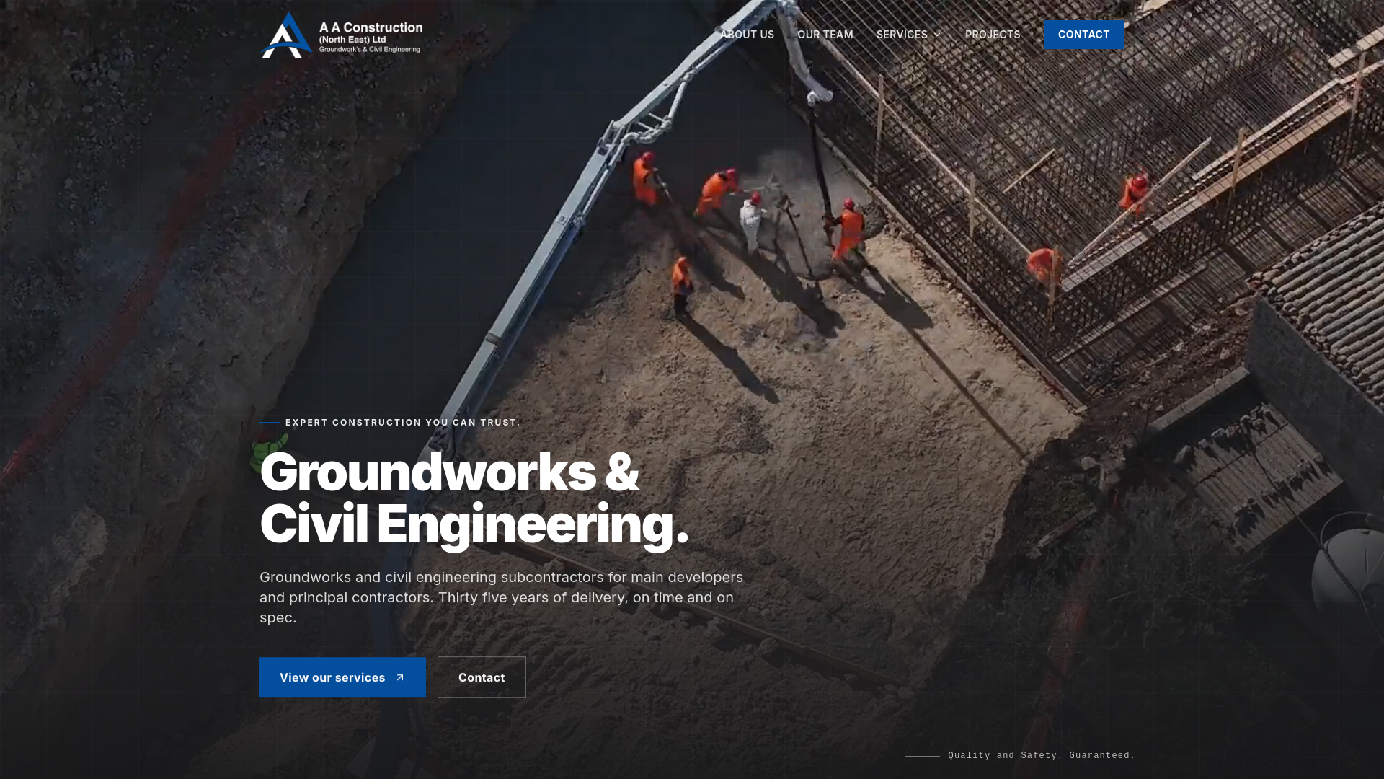Expand the Services chevron arrow
This screenshot has height=779, width=1384.
(937, 35)
